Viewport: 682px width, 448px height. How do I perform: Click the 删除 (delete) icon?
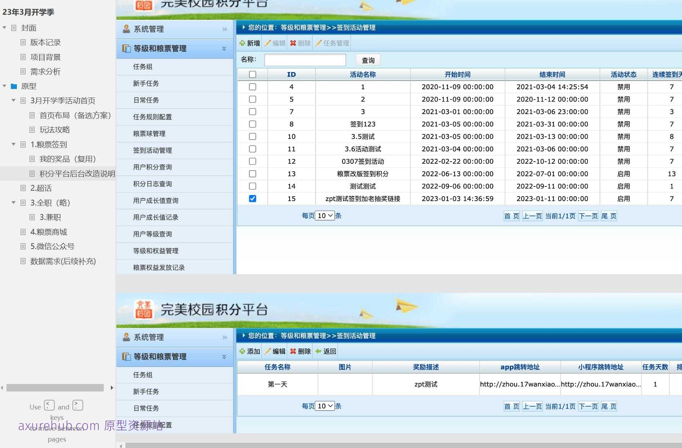pyautogui.click(x=293, y=43)
